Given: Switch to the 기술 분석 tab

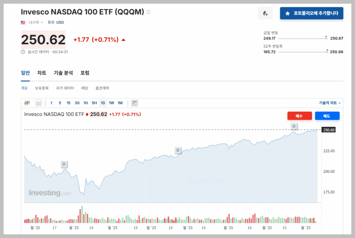Looking at the screenshot, I should (x=63, y=73).
